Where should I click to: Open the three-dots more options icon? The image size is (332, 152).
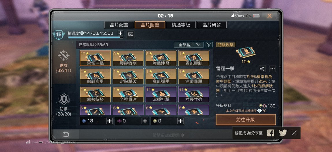(272, 69)
